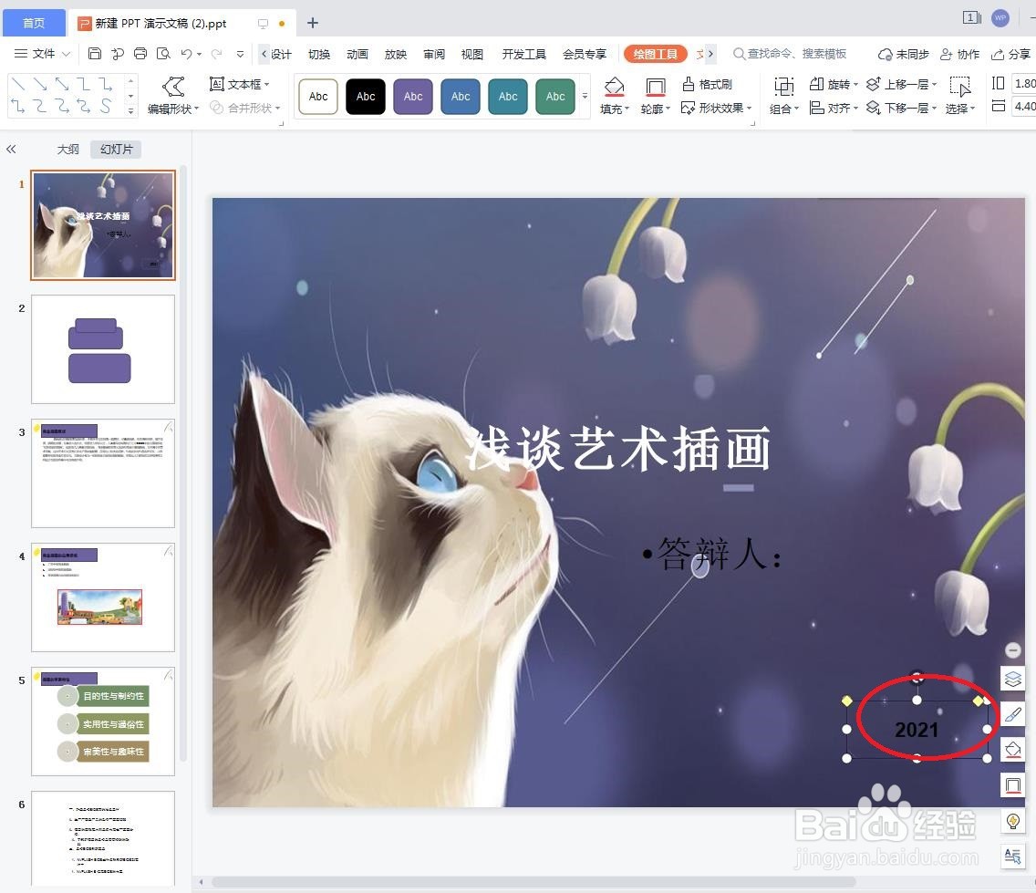Image resolution: width=1036 pixels, height=893 pixels.
Task: Click the Redo arrow icon
Action: click(216, 54)
